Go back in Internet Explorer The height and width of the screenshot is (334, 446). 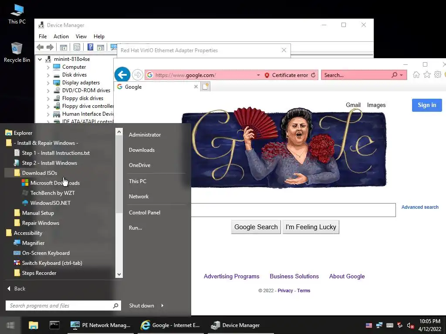pos(122,75)
